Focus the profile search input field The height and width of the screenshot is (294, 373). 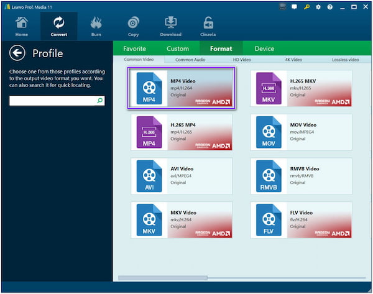(57, 101)
